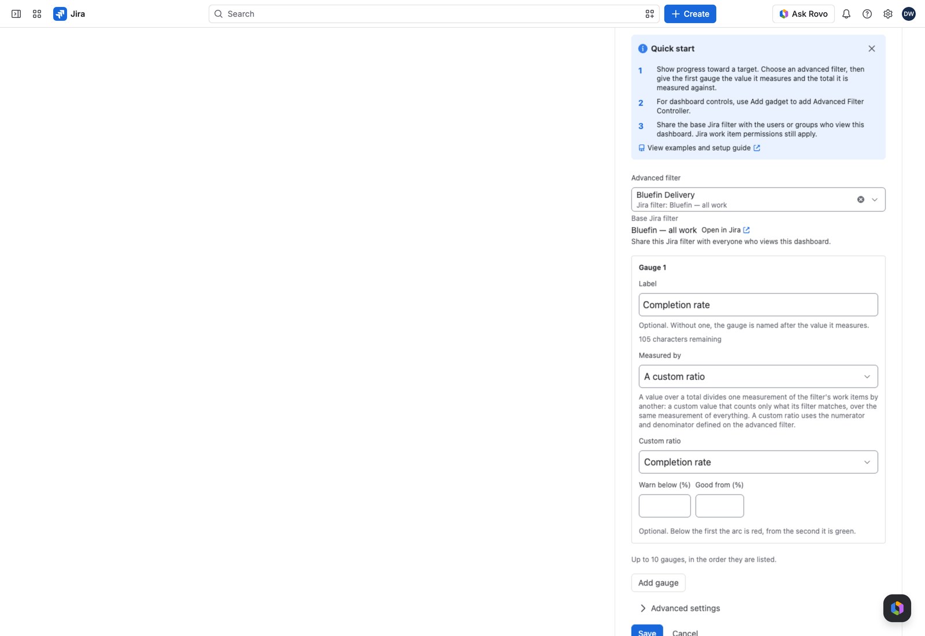Open the Custom ratio dropdown
This screenshot has height=636, width=925.
758,462
